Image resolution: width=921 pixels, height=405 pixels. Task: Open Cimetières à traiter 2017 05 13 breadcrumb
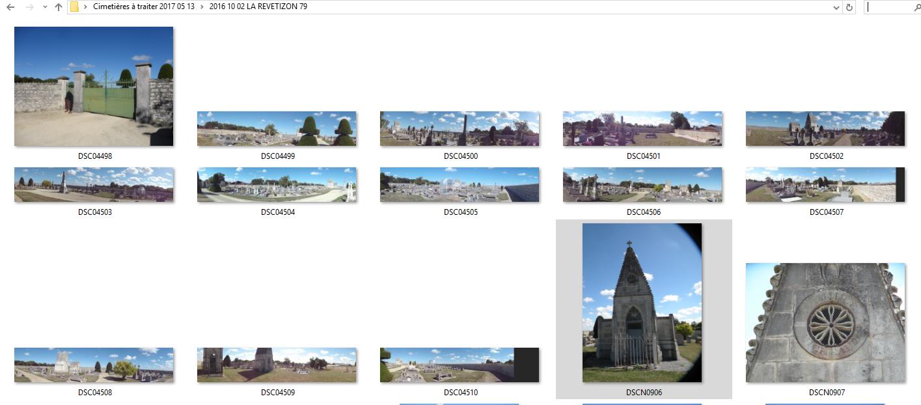point(144,7)
